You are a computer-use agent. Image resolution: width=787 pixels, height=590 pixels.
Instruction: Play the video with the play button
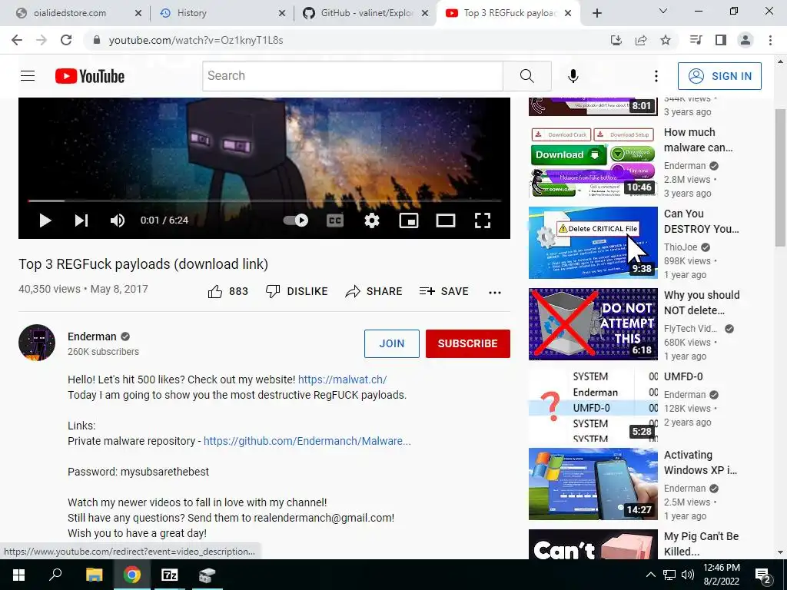tap(45, 220)
